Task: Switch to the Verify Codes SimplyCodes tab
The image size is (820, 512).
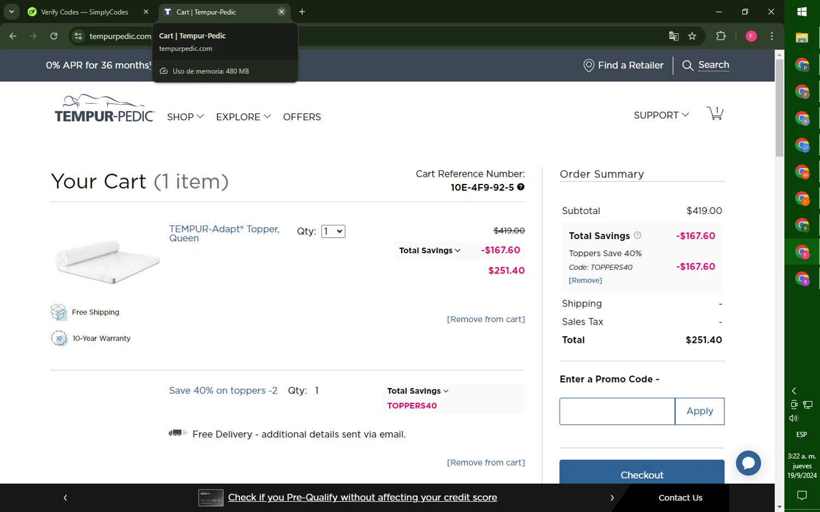Action: point(85,12)
